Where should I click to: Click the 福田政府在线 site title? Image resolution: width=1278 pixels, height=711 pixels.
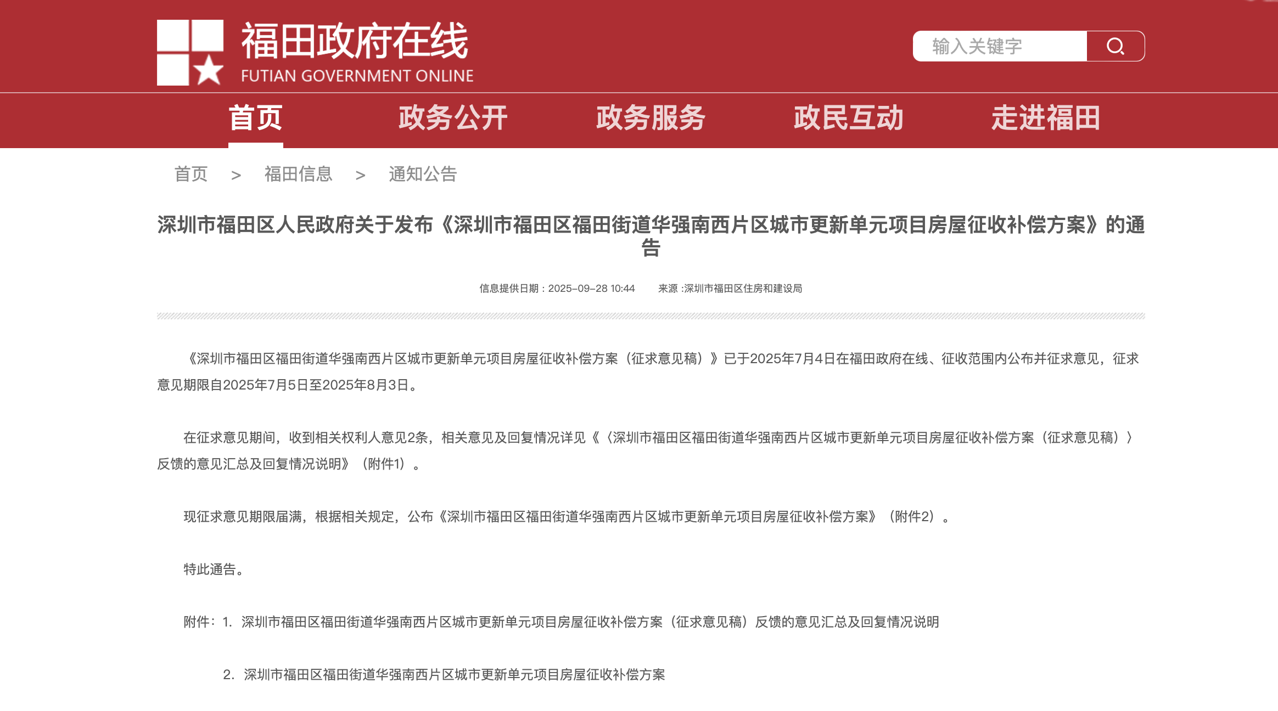(355, 41)
